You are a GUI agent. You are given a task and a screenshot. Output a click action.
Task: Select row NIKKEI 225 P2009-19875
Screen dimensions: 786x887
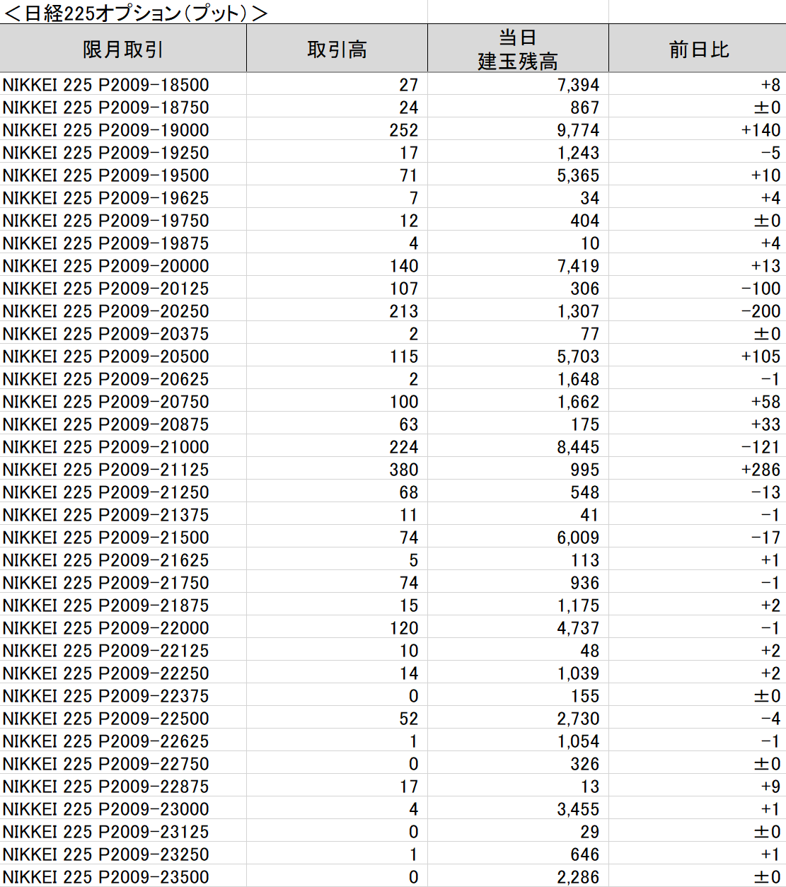tap(393, 243)
